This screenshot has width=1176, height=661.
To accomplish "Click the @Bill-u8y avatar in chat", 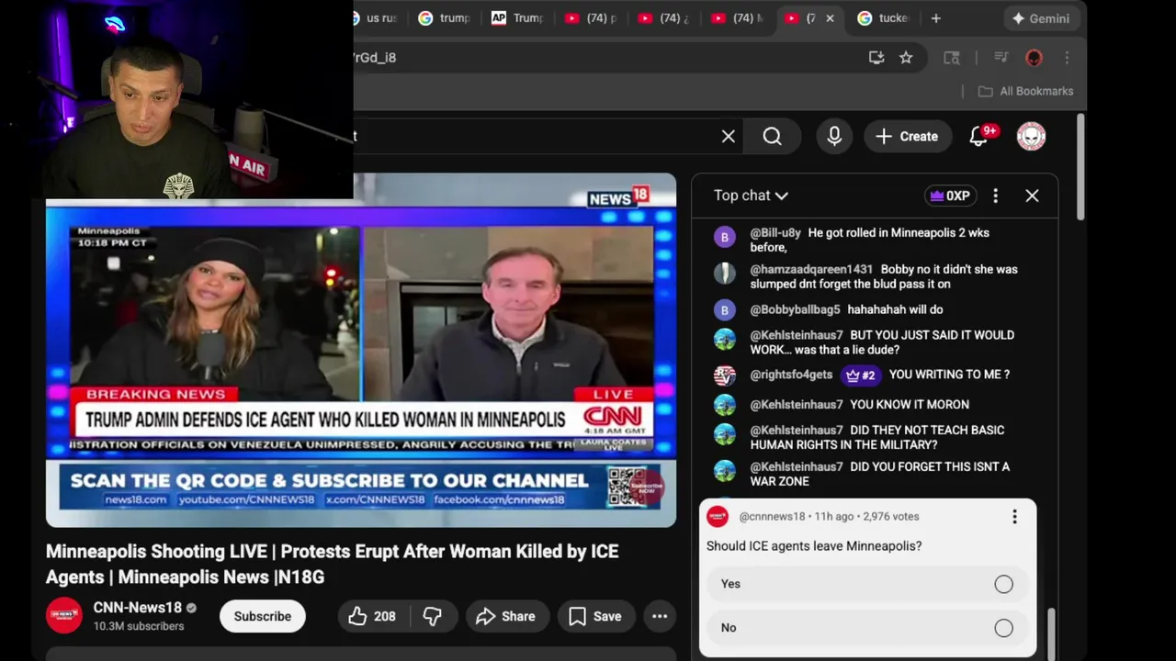I will pos(724,237).
